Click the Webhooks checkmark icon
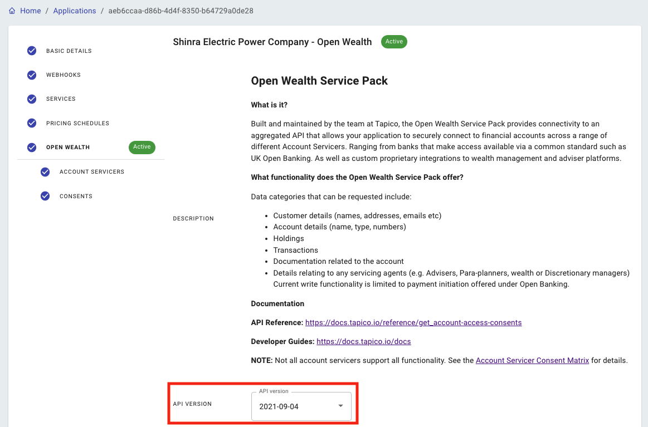 (x=32, y=75)
